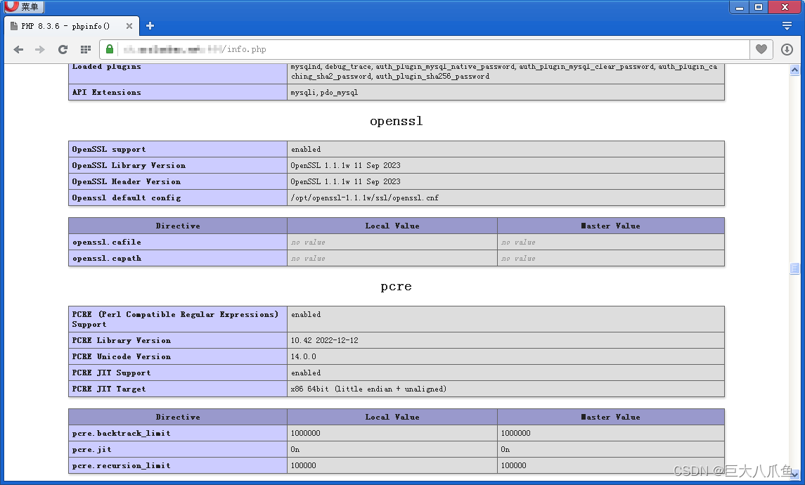Click the blue marker on the scrollbar
Screen dimensions: 805x485
click(x=795, y=268)
